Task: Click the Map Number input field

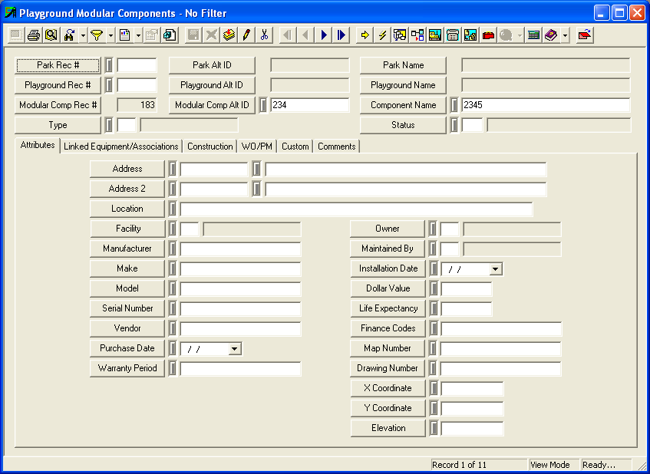Action: [x=501, y=349]
